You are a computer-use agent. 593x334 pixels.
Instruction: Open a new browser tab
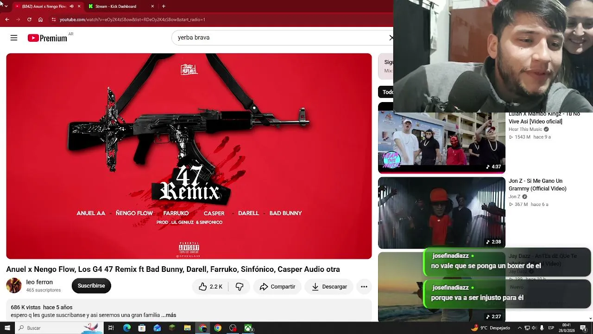click(164, 6)
